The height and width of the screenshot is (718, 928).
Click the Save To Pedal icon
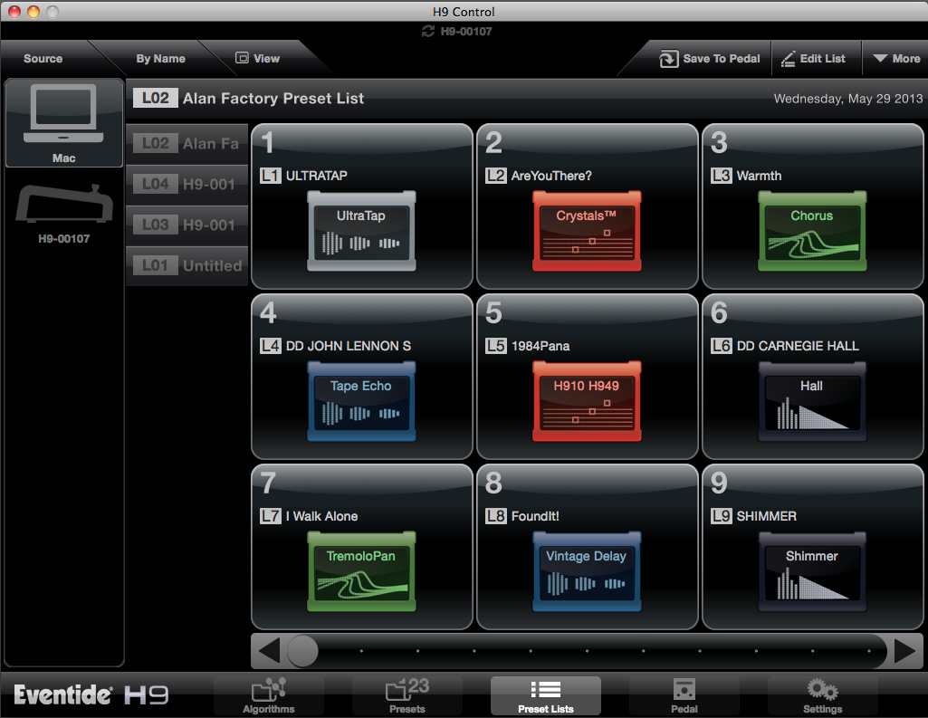[x=669, y=59]
